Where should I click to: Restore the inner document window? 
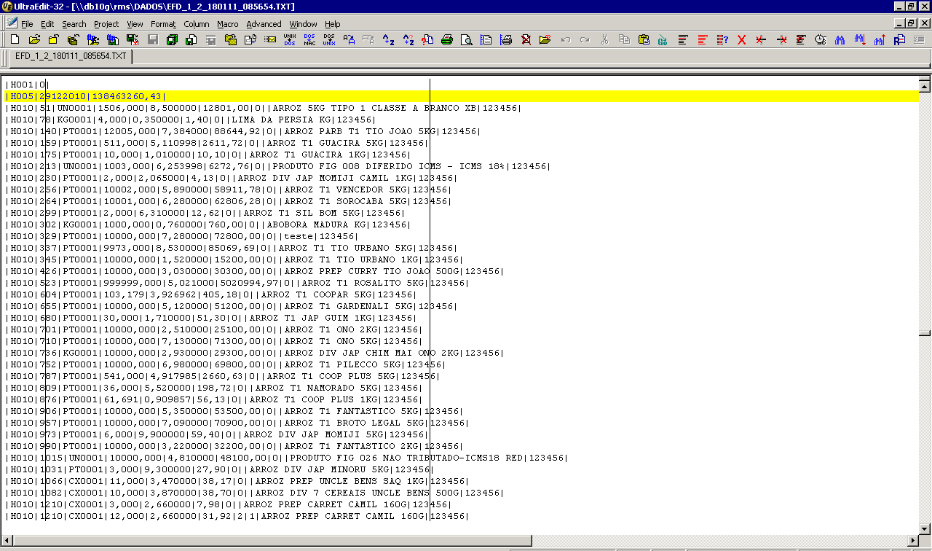tap(911, 23)
